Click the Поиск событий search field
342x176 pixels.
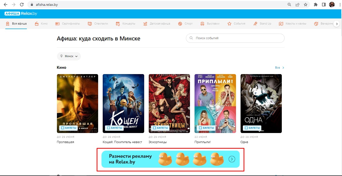point(235,38)
